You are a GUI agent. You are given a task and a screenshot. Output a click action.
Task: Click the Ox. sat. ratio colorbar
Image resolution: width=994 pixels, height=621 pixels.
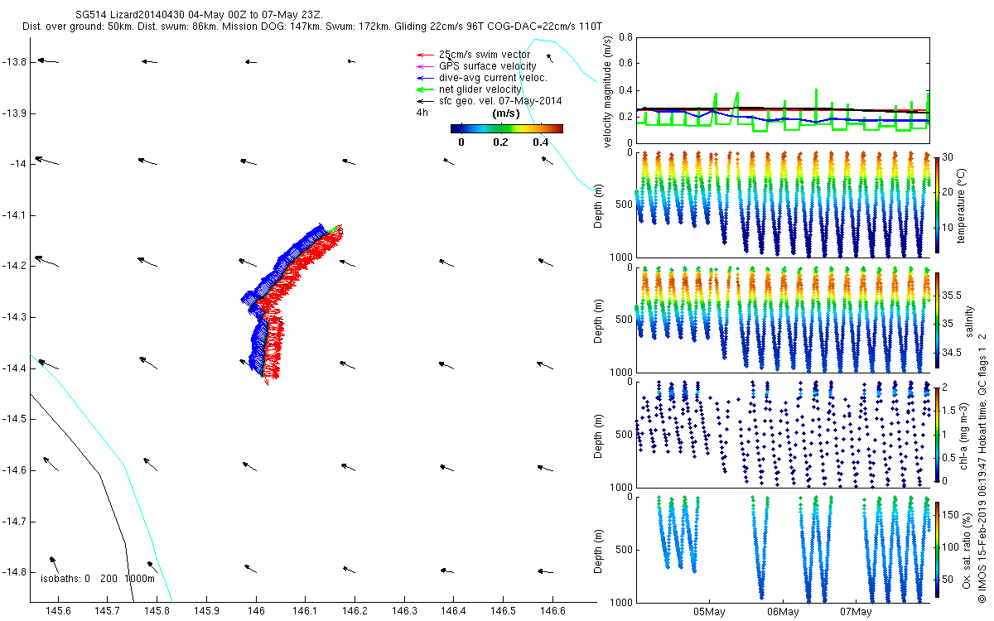pos(936,548)
